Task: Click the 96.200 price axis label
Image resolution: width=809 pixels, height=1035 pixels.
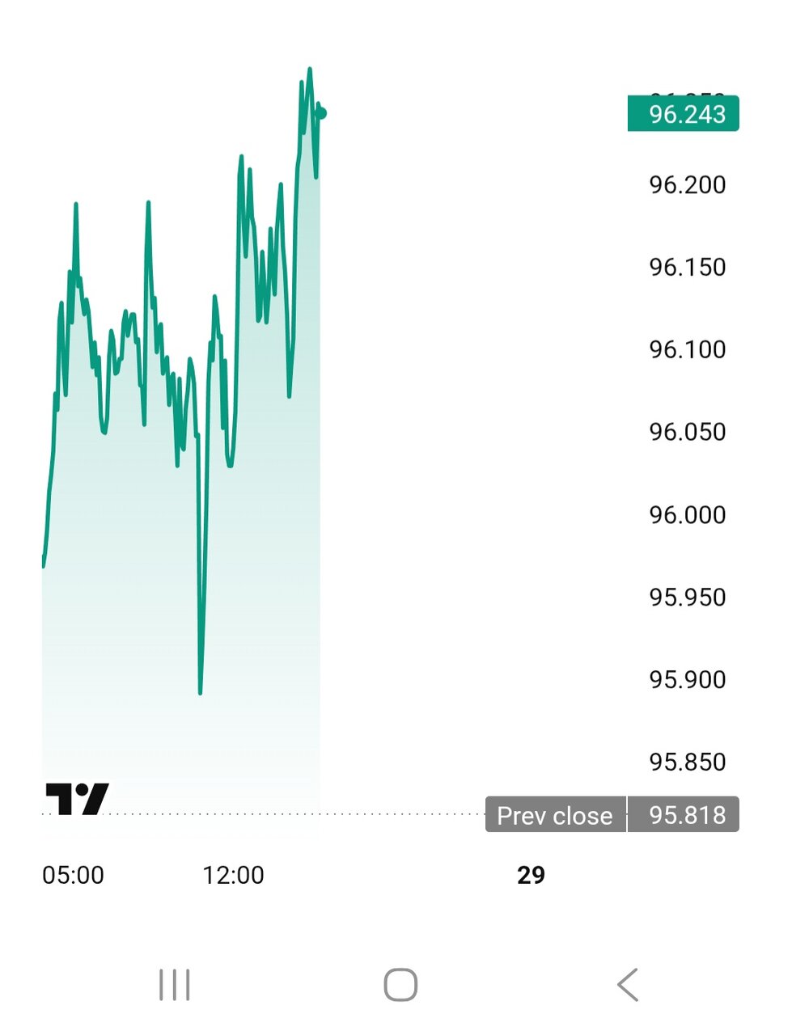Action: [x=688, y=185]
